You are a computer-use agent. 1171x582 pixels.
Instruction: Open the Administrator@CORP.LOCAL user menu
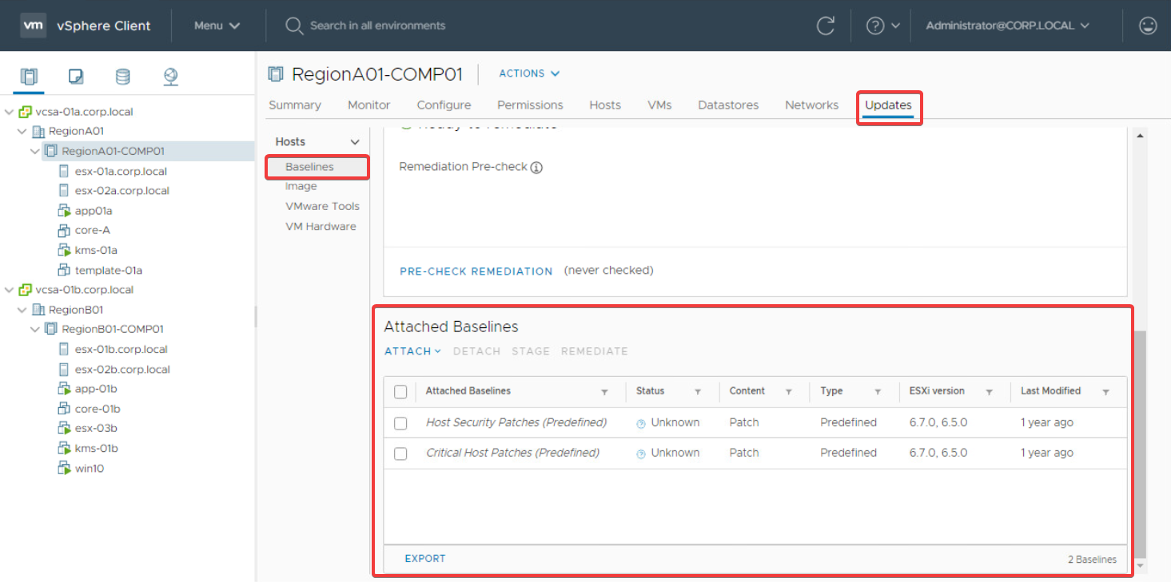pos(1007,26)
